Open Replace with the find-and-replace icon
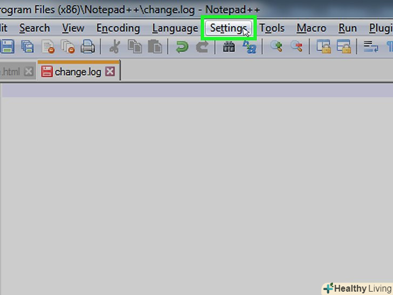Image resolution: width=393 pixels, height=295 pixels. click(249, 46)
